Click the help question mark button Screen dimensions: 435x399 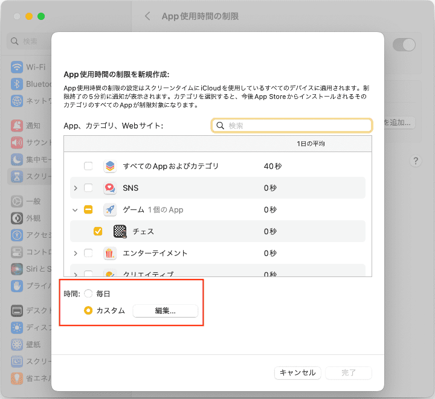point(416,161)
